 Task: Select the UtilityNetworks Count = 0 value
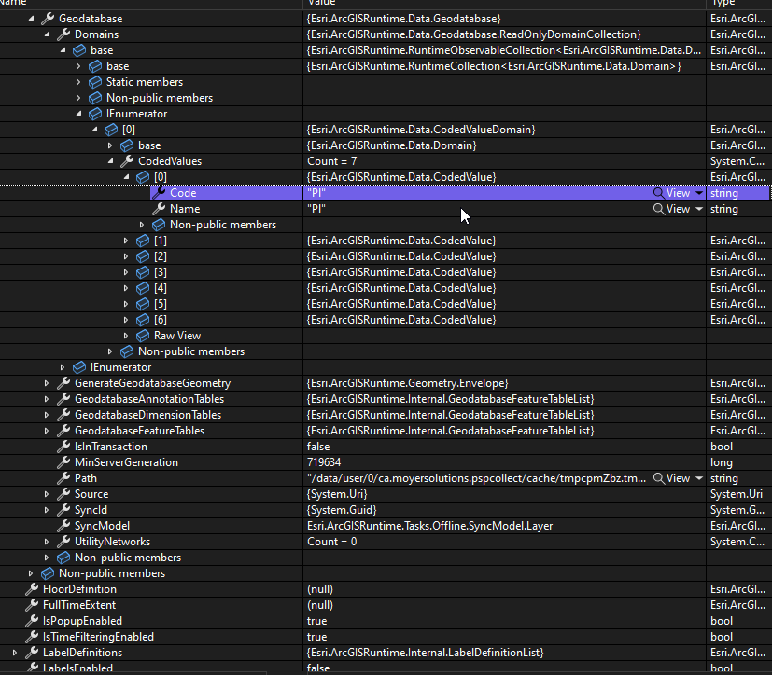click(x=331, y=542)
